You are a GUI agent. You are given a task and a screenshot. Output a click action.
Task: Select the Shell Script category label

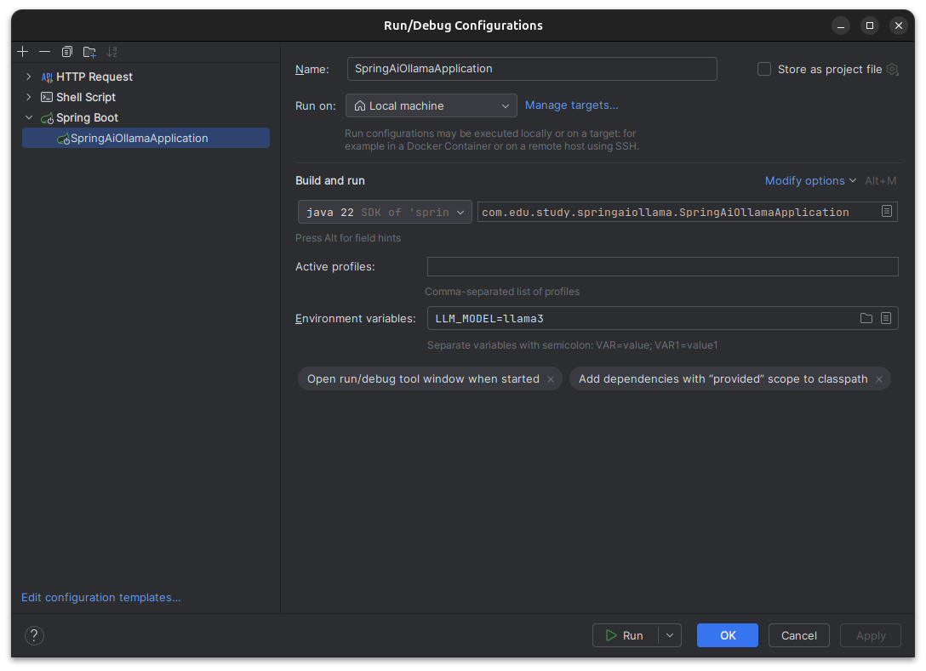[86, 97]
